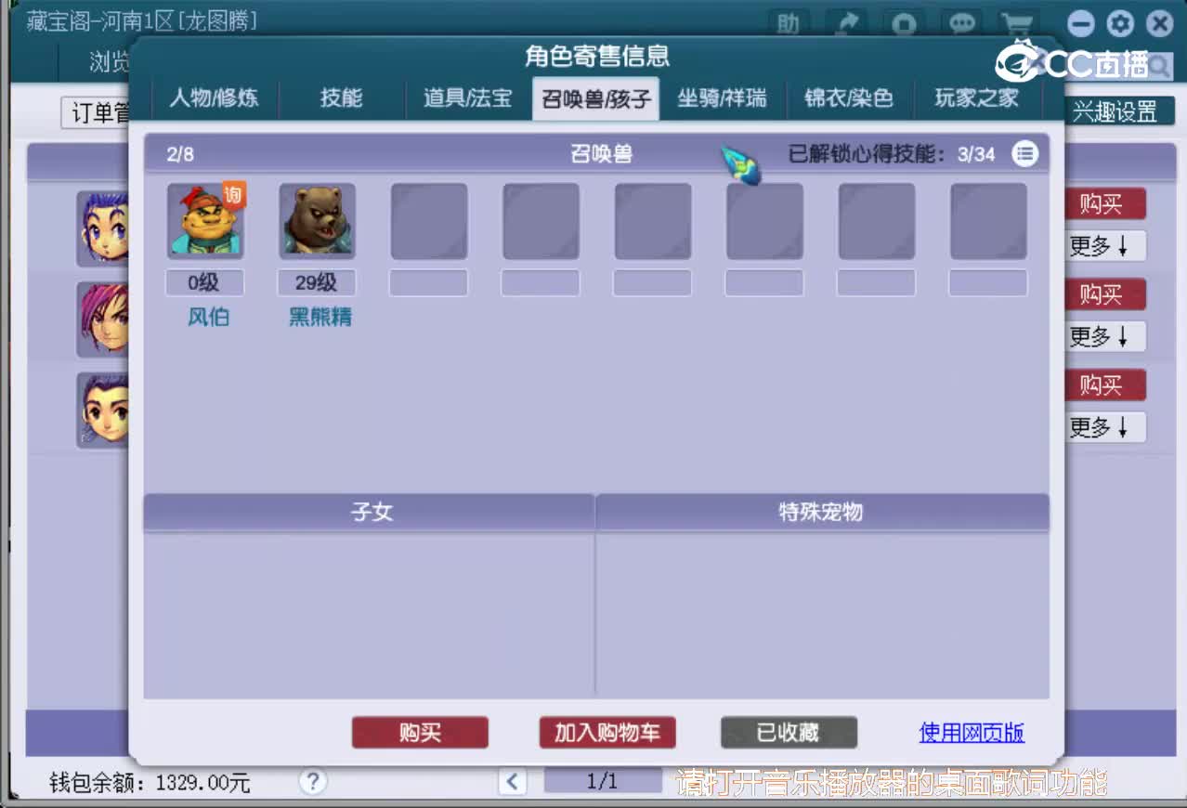1187x808 pixels.
Task: Click the question mark beside wallet balance
Action: coord(313,783)
